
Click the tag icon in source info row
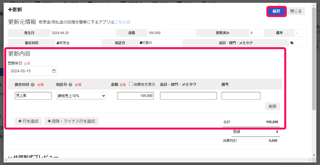click(292, 43)
